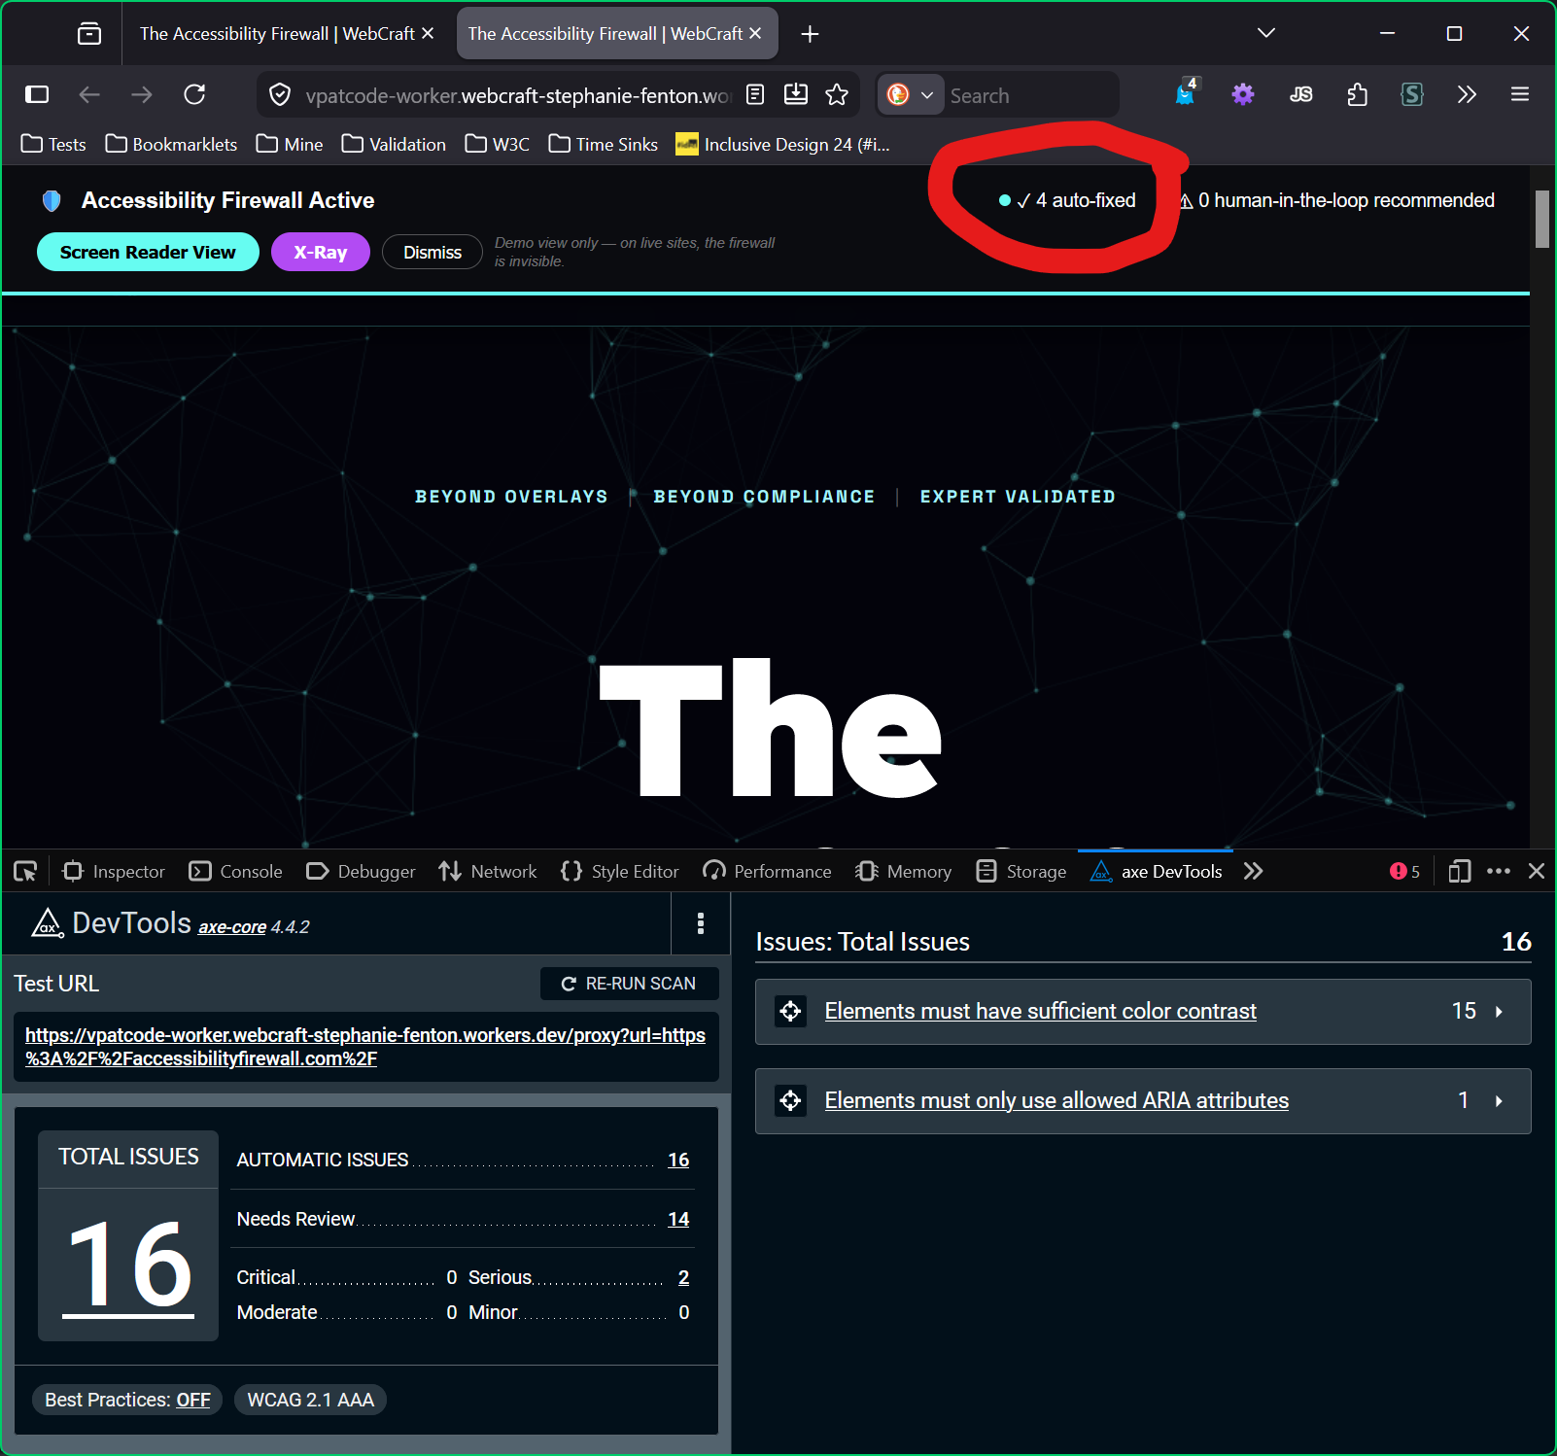Open the Firefox tab overview icon
The width and height of the screenshot is (1557, 1456).
pyautogui.click(x=89, y=34)
